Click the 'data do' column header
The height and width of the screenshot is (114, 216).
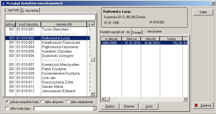coord(150,39)
